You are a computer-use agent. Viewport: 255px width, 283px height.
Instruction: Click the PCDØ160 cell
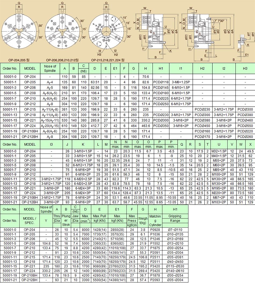point(202,131)
